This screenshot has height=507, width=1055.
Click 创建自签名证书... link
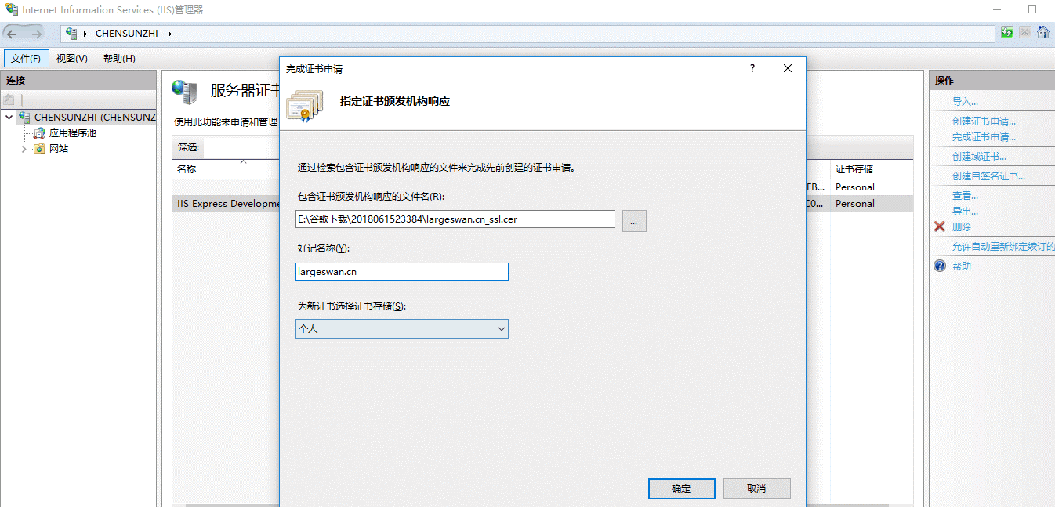point(988,176)
